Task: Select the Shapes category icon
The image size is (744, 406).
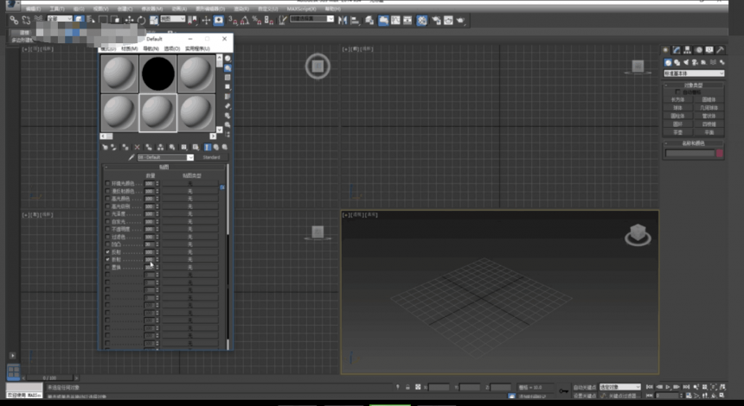Action: tap(677, 62)
